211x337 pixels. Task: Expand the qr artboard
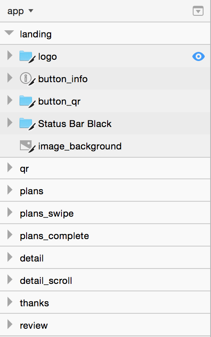[10, 167]
